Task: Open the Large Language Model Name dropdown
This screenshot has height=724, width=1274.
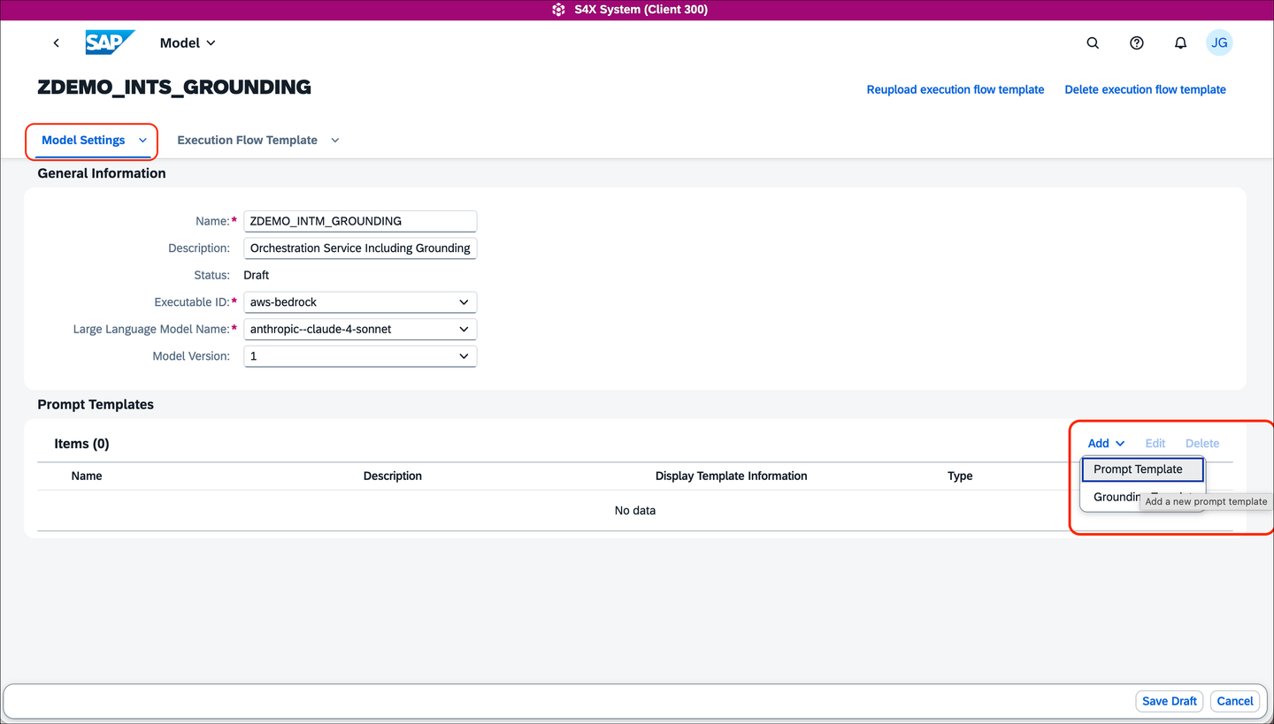Action: coord(360,329)
